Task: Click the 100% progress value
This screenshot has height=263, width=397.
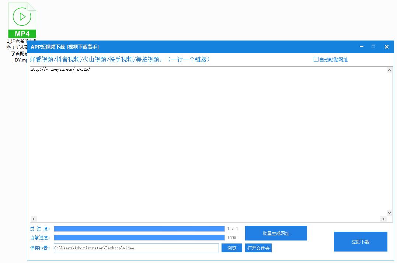Action: (231, 238)
